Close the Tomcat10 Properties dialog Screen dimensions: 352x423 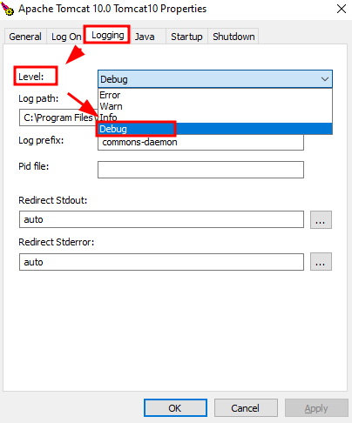[x=342, y=9]
